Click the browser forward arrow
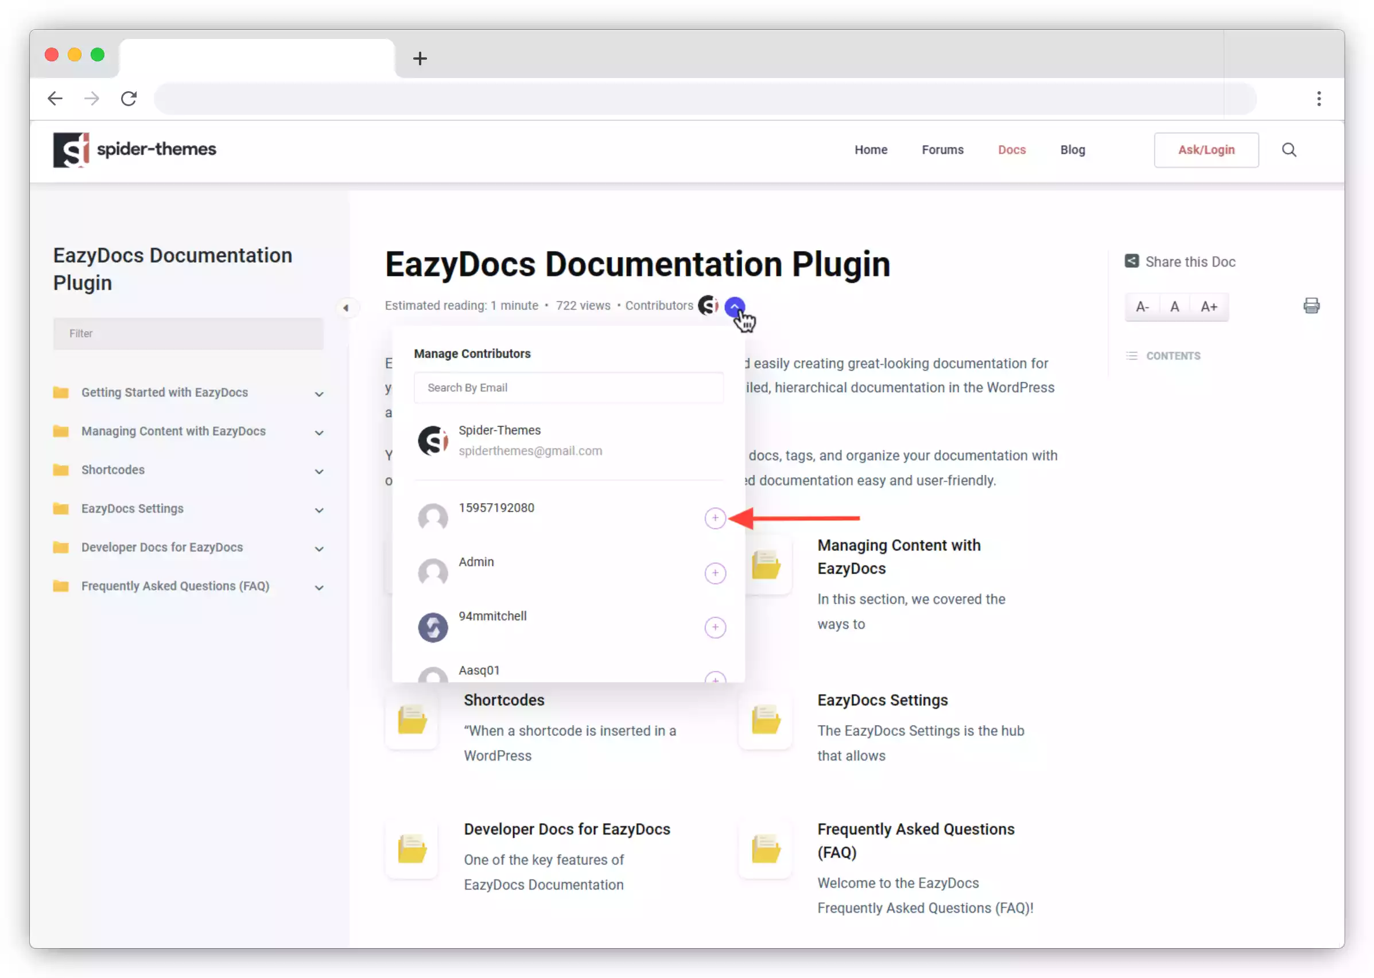1374x978 pixels. click(92, 98)
